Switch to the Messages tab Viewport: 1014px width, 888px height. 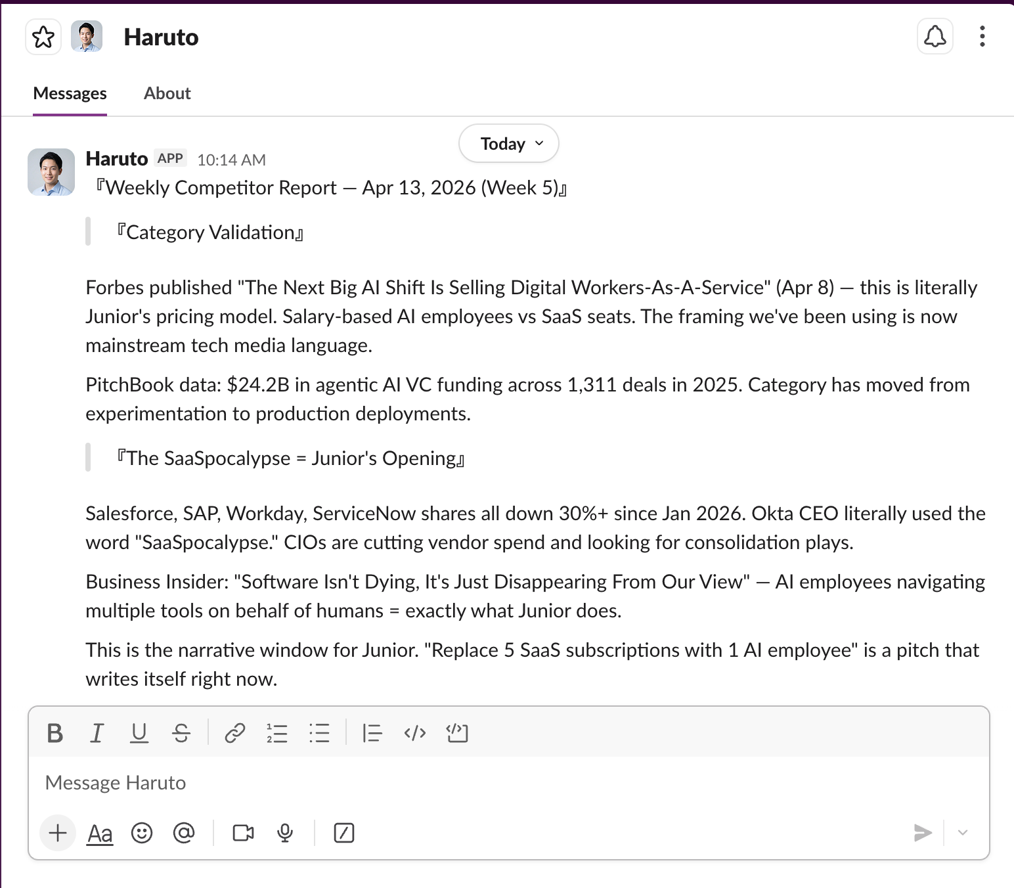point(70,93)
